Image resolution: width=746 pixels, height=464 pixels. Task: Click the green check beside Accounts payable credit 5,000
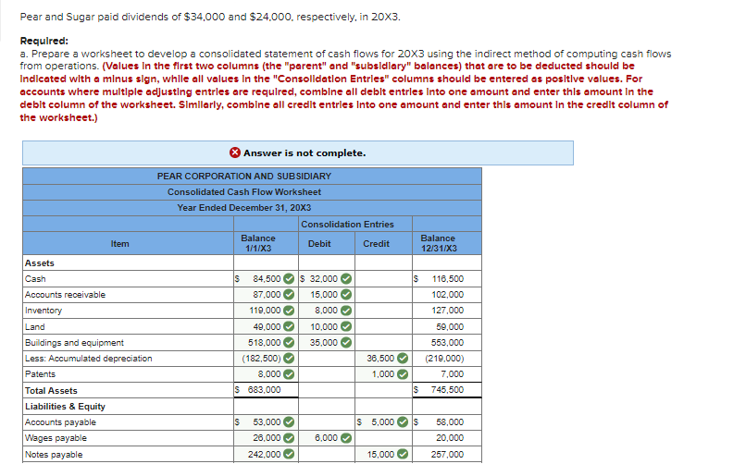(403, 421)
